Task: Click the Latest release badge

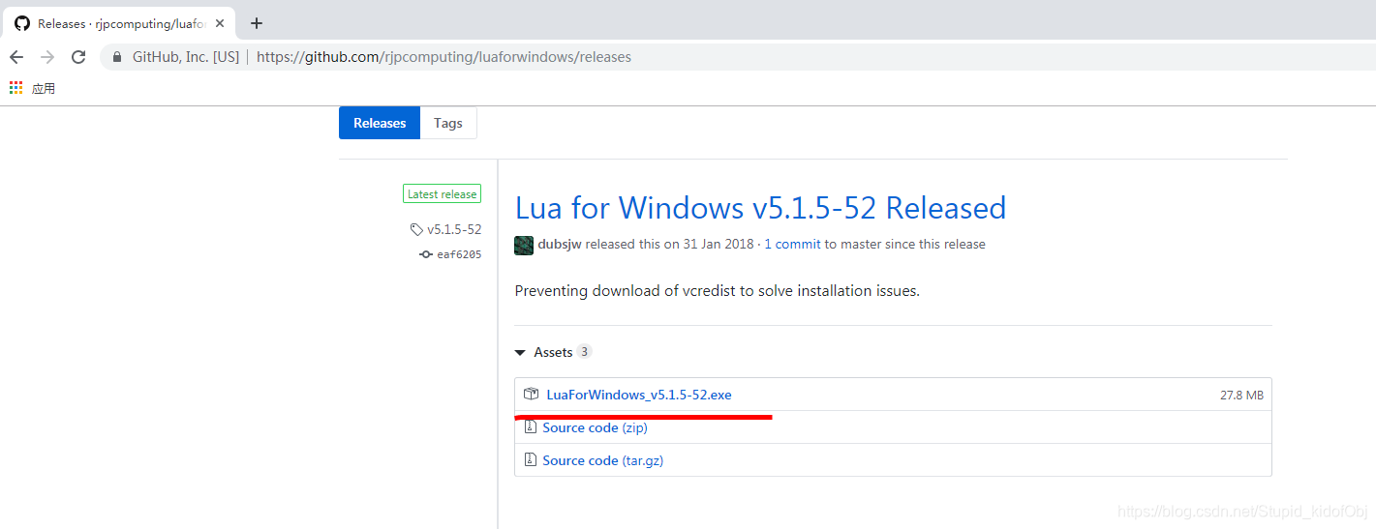Action: 442,194
